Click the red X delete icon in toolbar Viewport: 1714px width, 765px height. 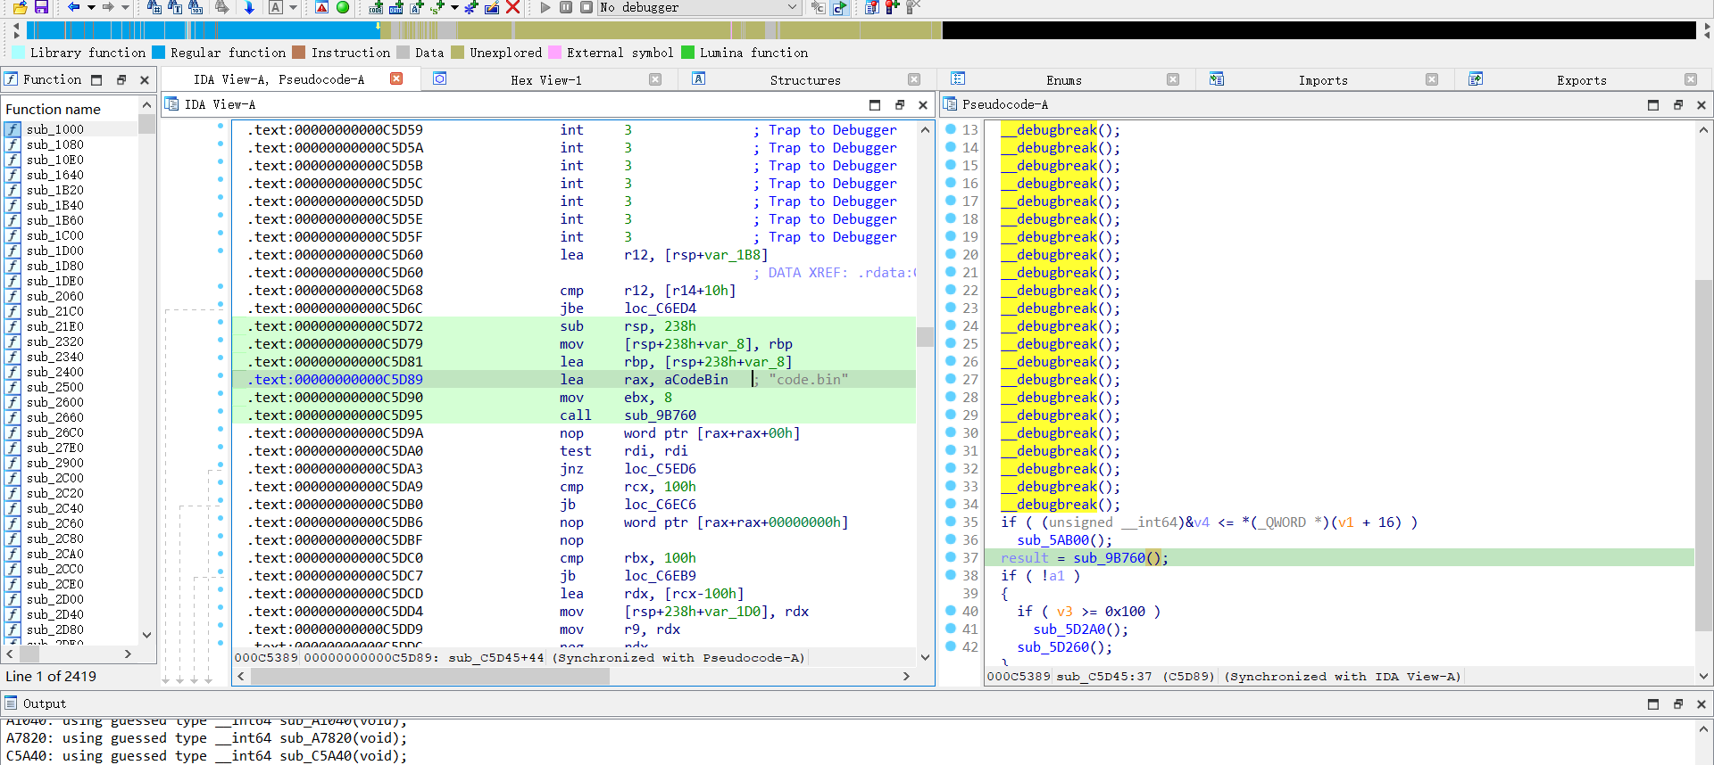(512, 7)
